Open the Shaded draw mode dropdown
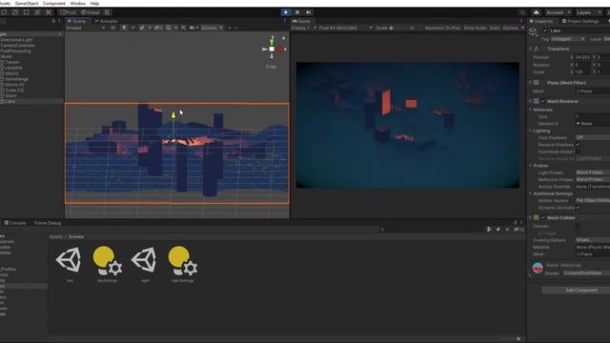The width and height of the screenshot is (610, 343). [85, 28]
